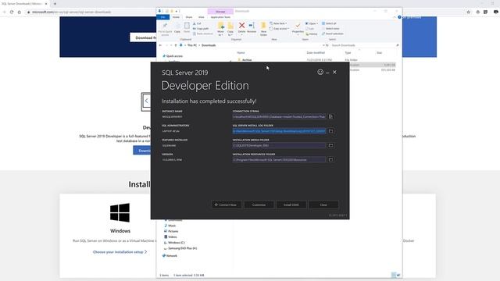Click Select all in the Explorer ribbon
The width and height of the screenshot is (500, 281).
point(329,23)
